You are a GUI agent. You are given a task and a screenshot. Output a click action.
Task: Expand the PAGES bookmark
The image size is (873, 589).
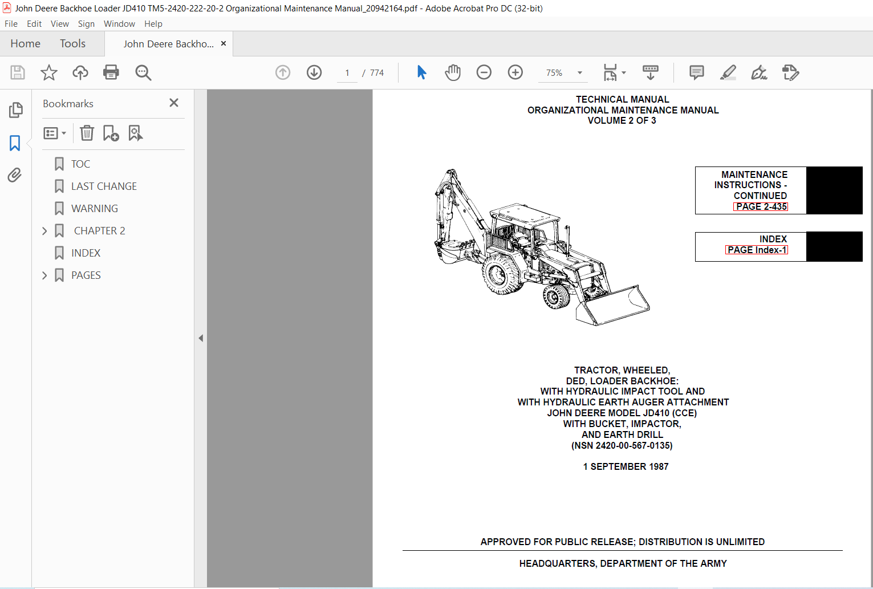click(44, 275)
